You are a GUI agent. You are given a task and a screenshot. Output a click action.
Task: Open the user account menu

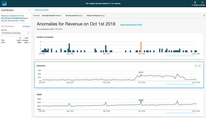202,3
